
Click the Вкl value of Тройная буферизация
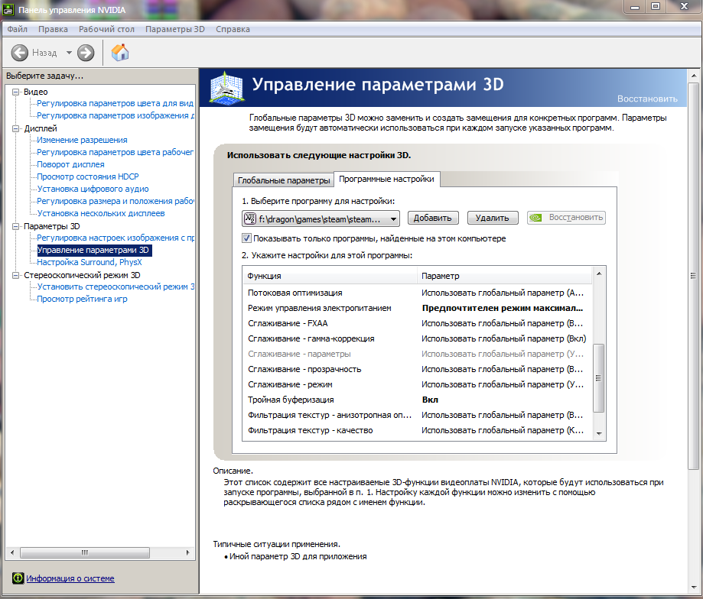(x=430, y=400)
